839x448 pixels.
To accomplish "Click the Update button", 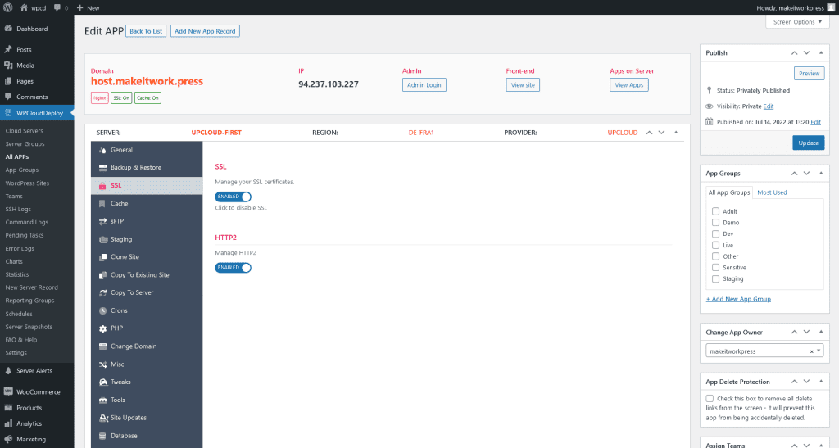I will (x=808, y=143).
